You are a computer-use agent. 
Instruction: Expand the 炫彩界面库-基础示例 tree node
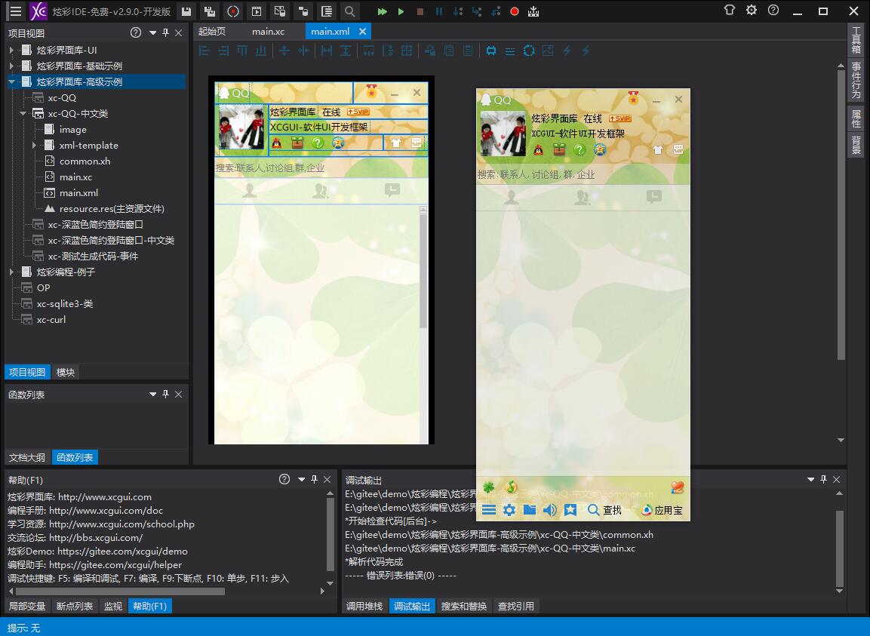pyautogui.click(x=11, y=66)
